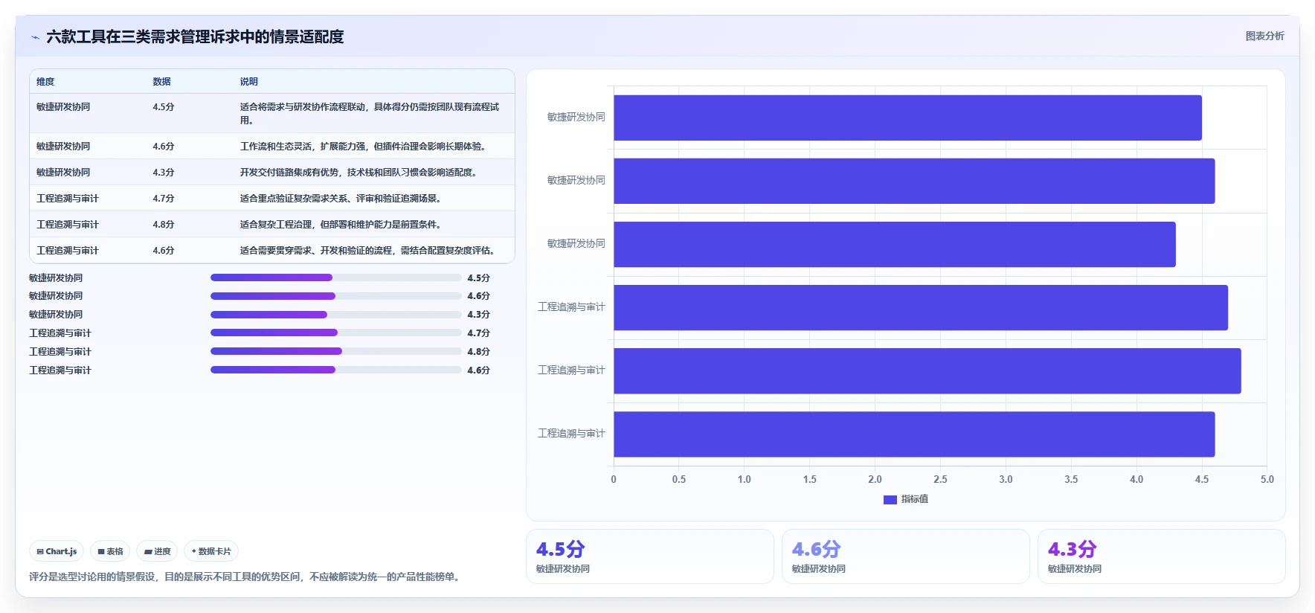Viewport: 1315px width, 613px height.
Task: Select the Chart.js tag
Action: (57, 551)
